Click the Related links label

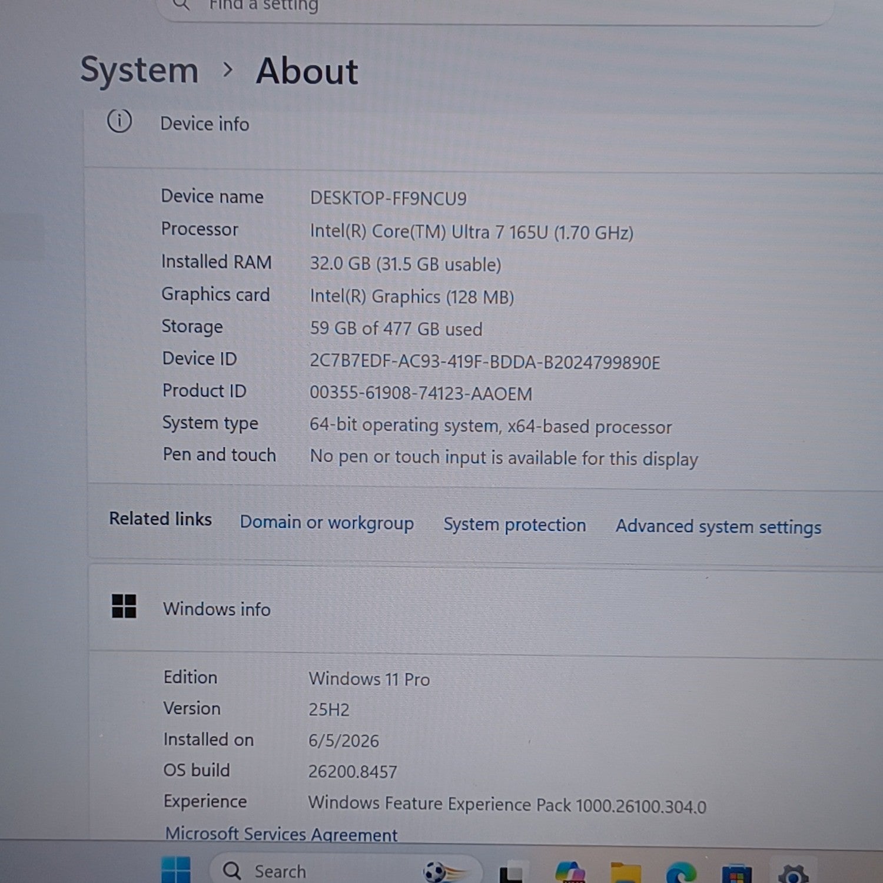tap(160, 519)
